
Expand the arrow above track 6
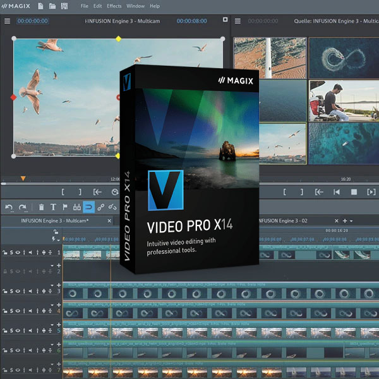point(52,344)
